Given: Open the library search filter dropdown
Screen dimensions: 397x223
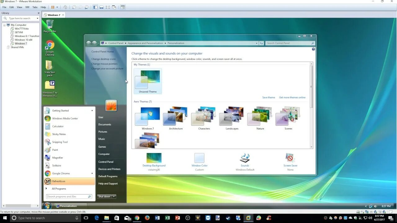Looking at the screenshot, I should 38,18.
